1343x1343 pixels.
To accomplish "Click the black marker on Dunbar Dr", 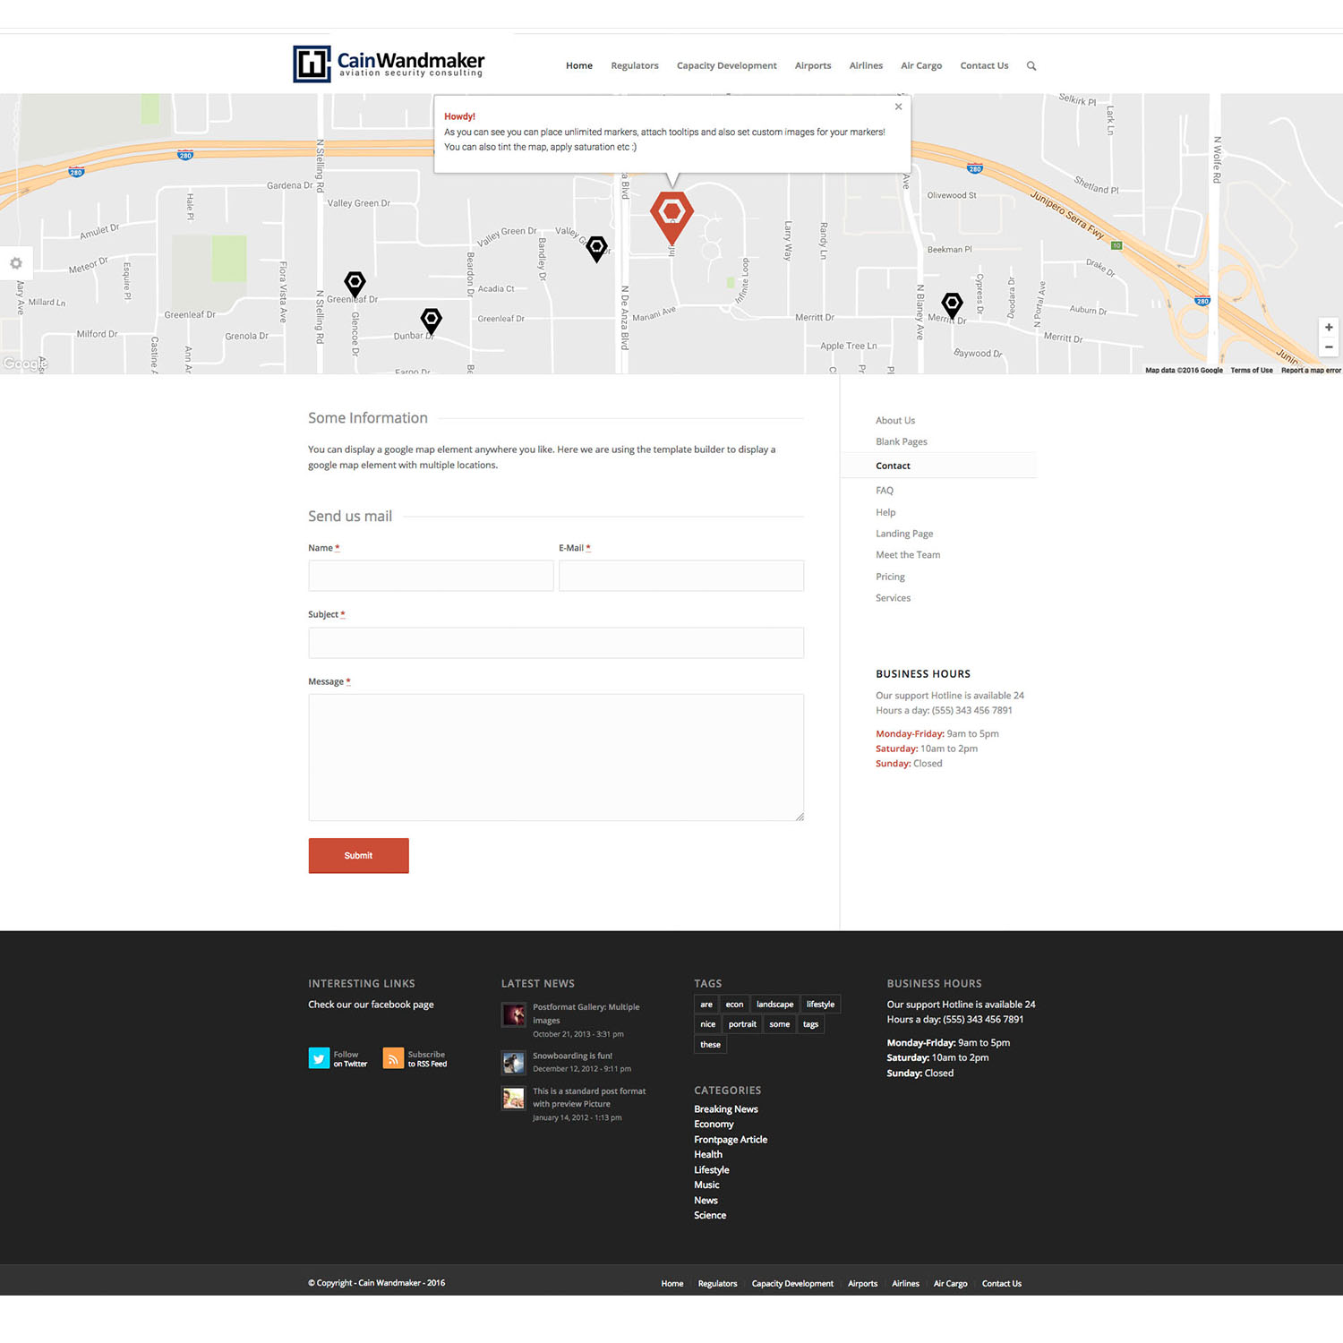I will pos(432,321).
